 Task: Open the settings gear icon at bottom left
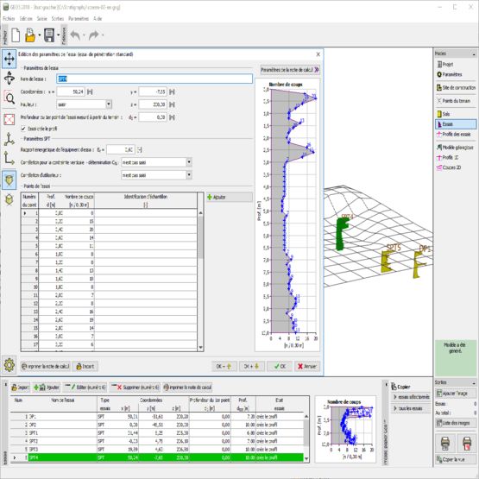pos(9,365)
